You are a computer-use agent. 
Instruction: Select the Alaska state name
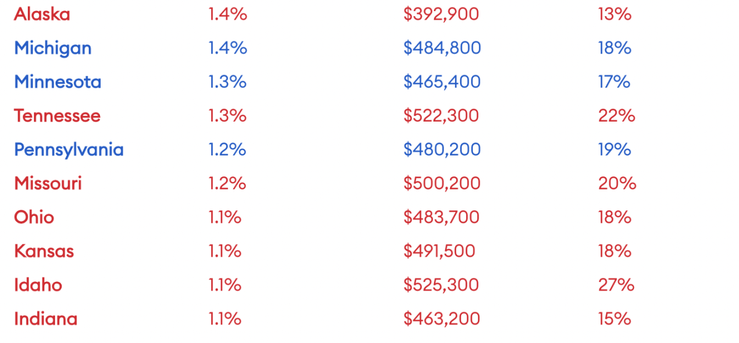click(x=42, y=14)
